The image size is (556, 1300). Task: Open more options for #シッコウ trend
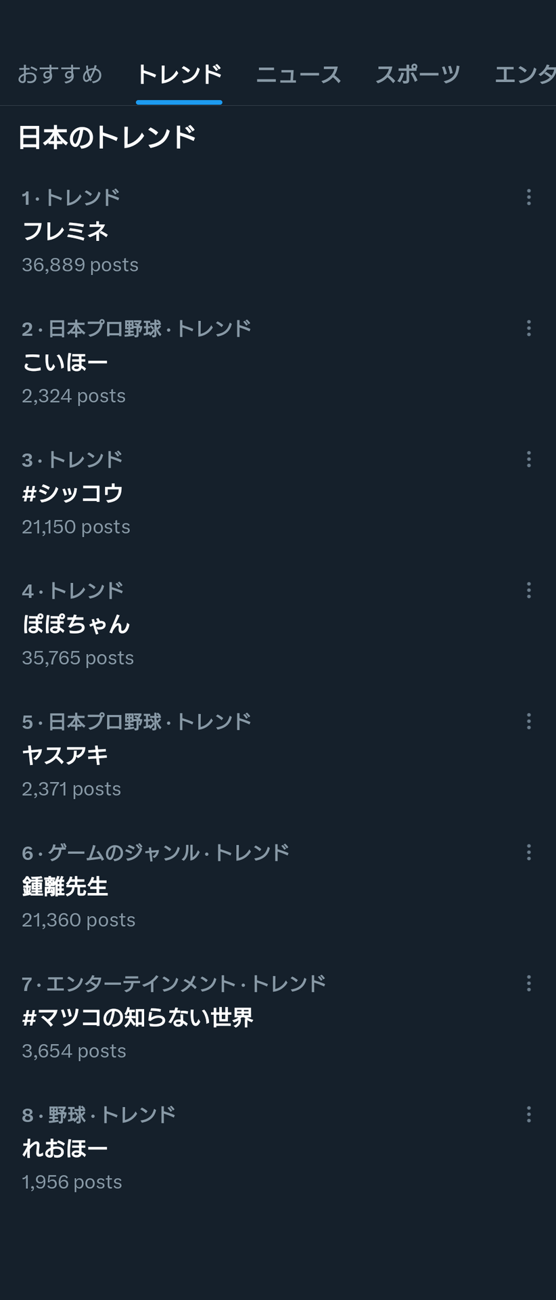pyautogui.click(x=528, y=459)
